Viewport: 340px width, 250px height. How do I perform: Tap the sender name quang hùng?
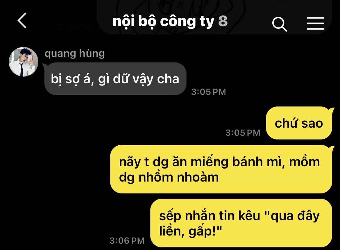click(75, 53)
